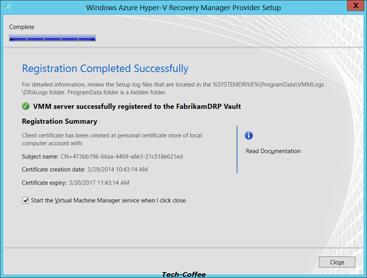
Task: Select the Subject name CN=473bb196 value
Action: click(x=122, y=157)
